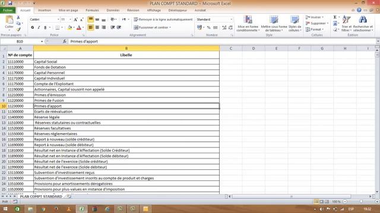The height and width of the screenshot is (213, 380).
Task: Click the Name Box showing B10
Action: point(20,41)
